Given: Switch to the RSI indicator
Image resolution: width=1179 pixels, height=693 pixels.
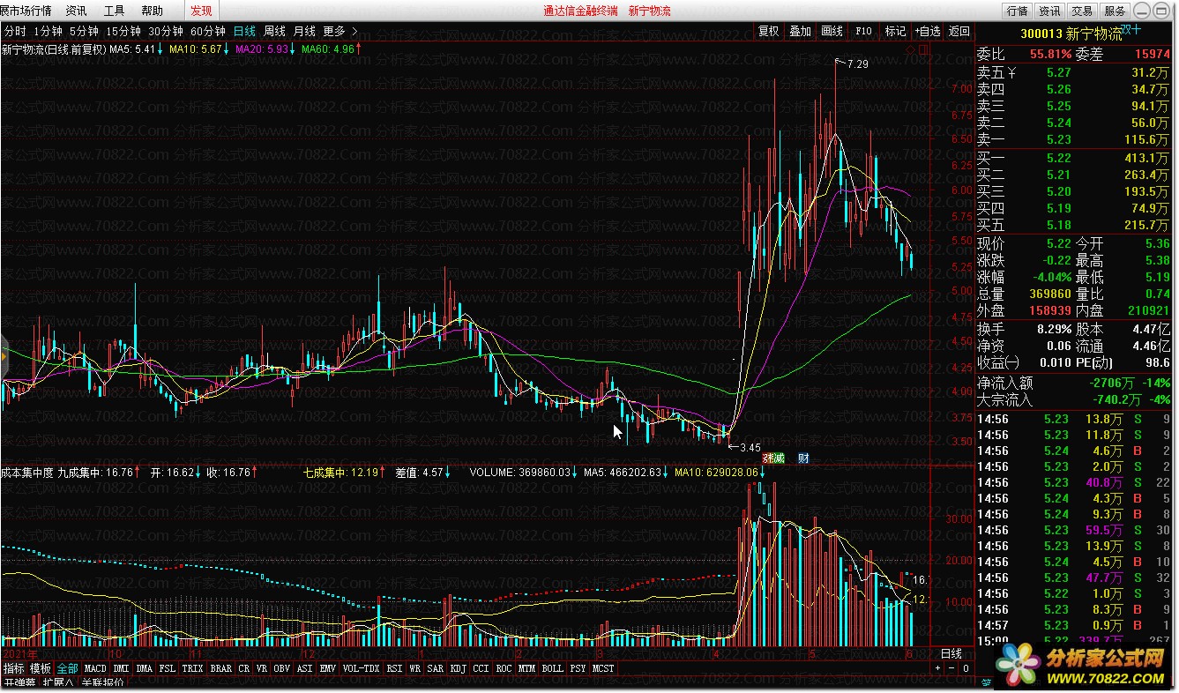Looking at the screenshot, I should click(394, 669).
